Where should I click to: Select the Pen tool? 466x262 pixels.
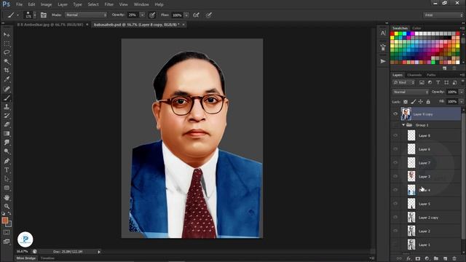tap(7, 161)
